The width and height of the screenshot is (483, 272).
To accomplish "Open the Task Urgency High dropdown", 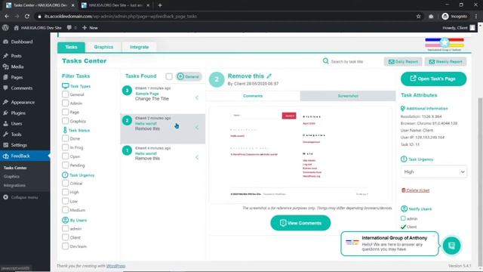I will (x=433, y=172).
